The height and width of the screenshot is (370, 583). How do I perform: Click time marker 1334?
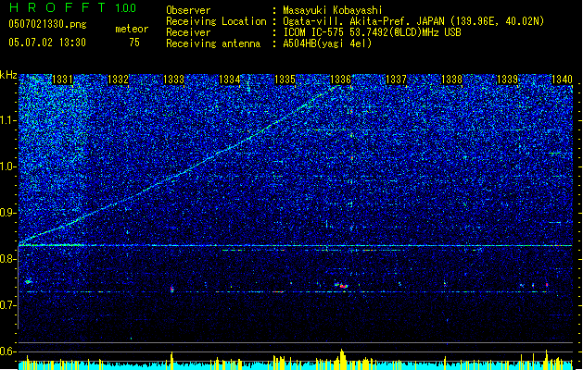click(230, 80)
